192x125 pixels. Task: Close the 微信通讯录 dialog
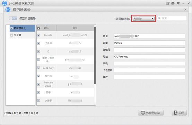coord(185,10)
